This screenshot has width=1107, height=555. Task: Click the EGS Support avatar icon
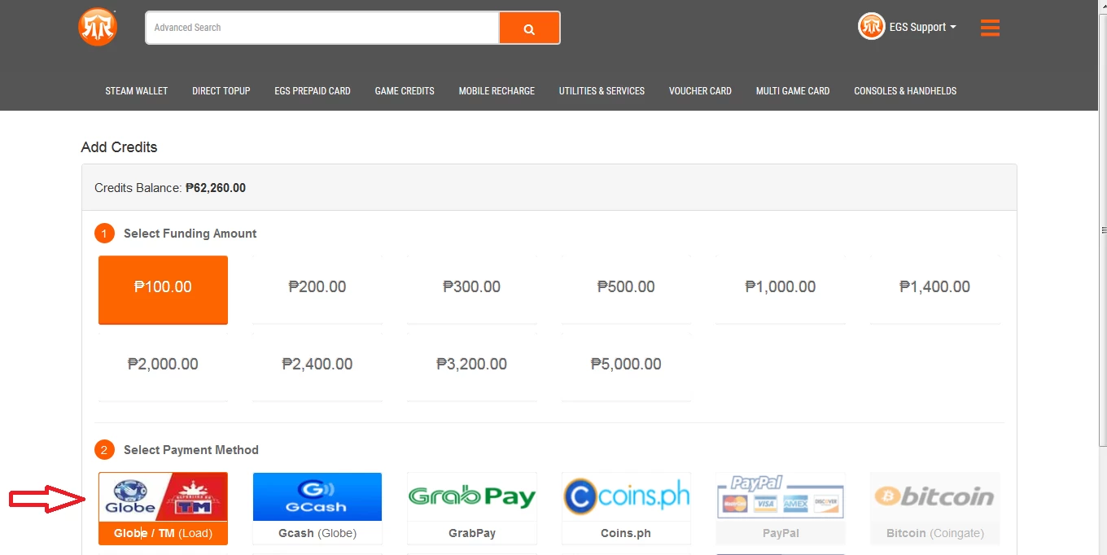tap(871, 27)
